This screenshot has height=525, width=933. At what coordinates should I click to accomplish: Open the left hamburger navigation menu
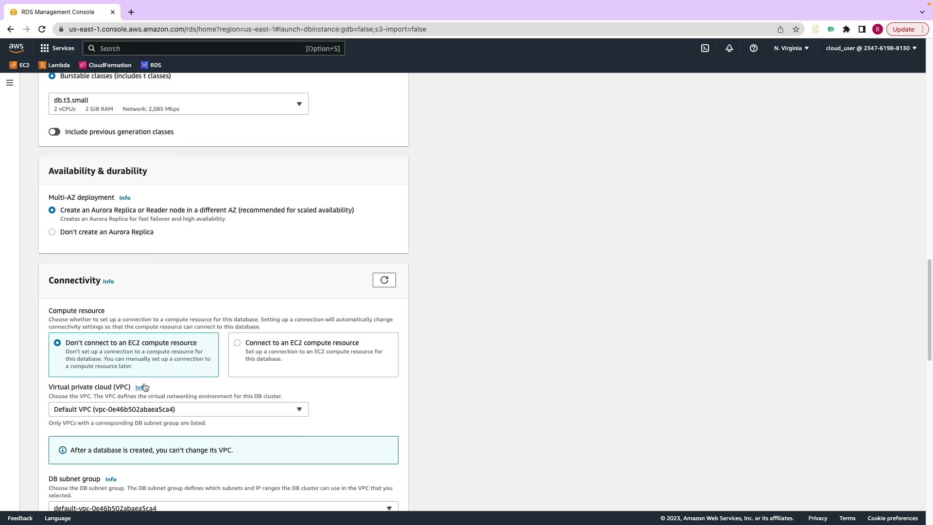[x=10, y=83]
